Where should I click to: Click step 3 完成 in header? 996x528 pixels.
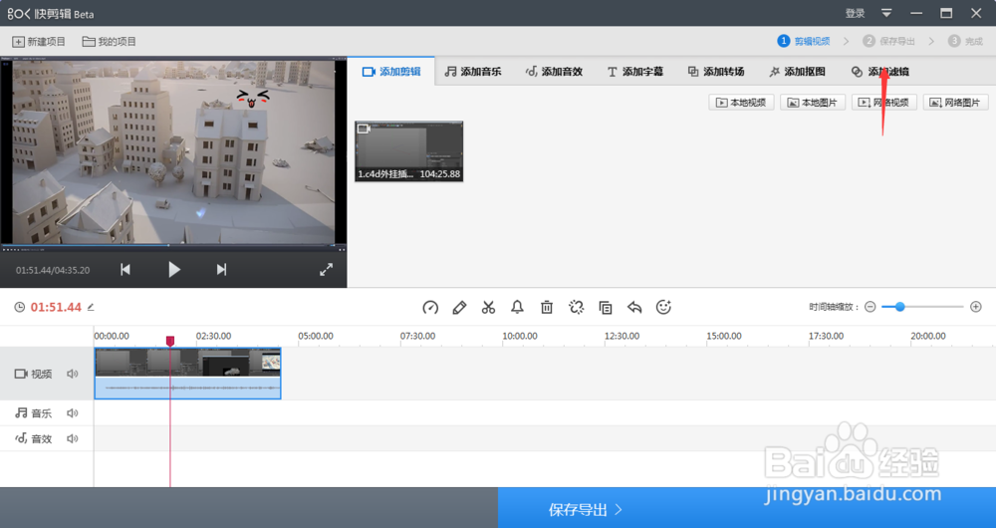(965, 41)
